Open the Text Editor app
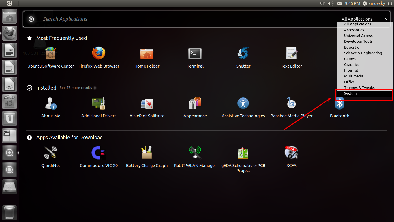The width and height of the screenshot is (394, 222). point(292,58)
